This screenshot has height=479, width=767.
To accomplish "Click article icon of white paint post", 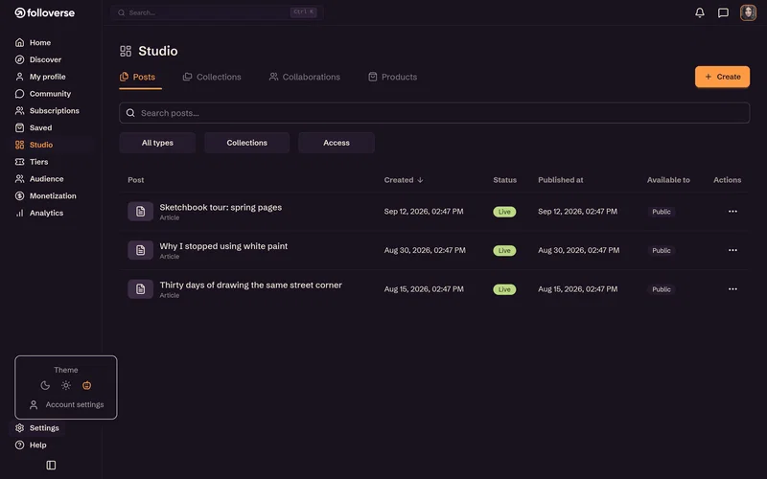I will point(140,250).
